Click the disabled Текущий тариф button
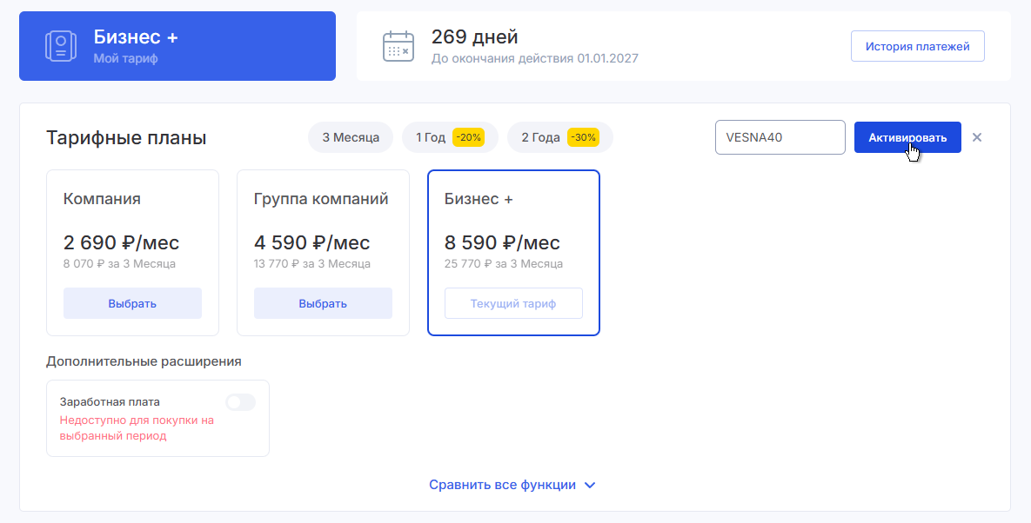The height and width of the screenshot is (523, 1031). [x=513, y=303]
